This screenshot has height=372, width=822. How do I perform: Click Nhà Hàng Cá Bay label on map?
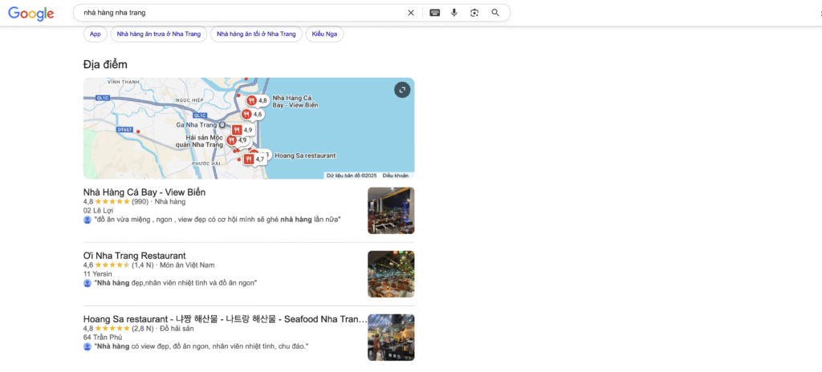point(295,102)
